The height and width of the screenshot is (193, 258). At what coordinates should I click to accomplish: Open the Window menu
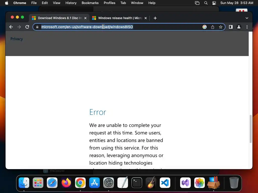coord(137,3)
